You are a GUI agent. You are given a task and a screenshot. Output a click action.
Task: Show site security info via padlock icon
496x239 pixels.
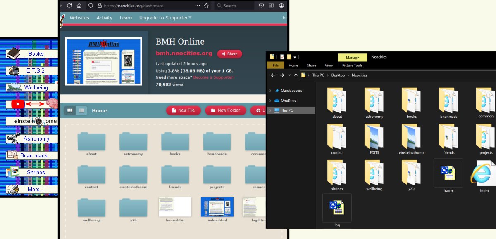coord(99,6)
